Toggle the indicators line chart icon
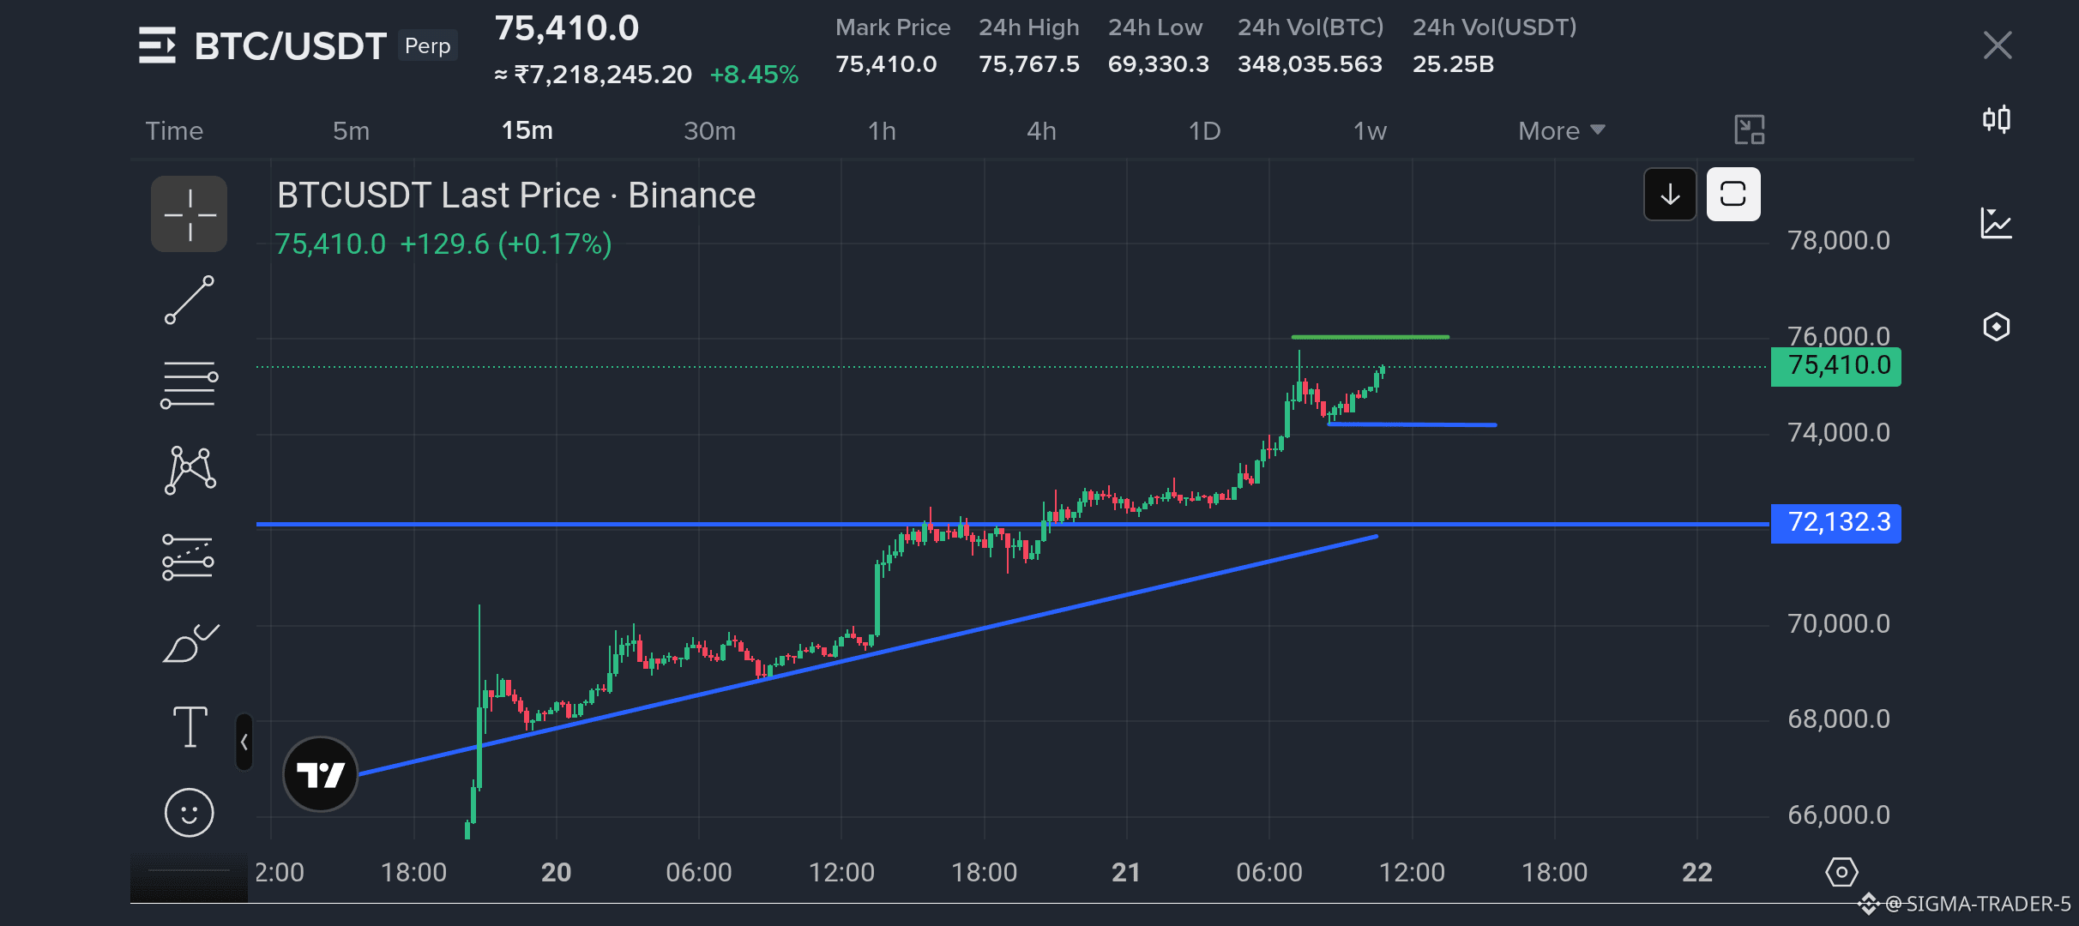The width and height of the screenshot is (2079, 926). point(1997,223)
